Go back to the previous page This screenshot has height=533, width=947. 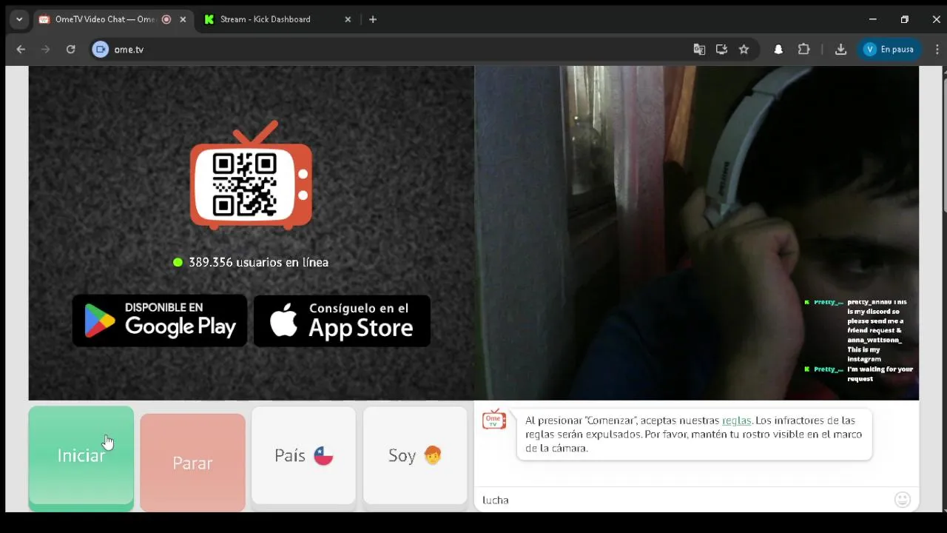click(21, 50)
